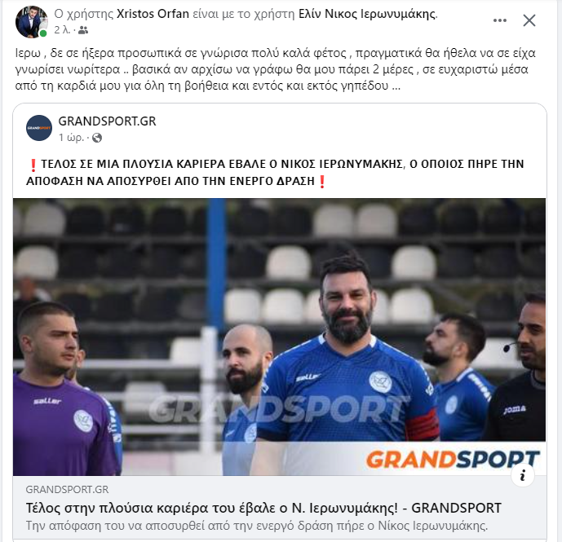The width and height of the screenshot is (562, 542).
Task: Click the '2 λ.' post timestamp
Action: pos(62,30)
